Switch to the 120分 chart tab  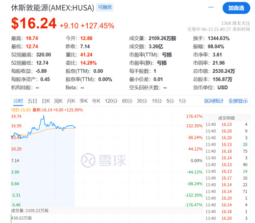click(111, 101)
